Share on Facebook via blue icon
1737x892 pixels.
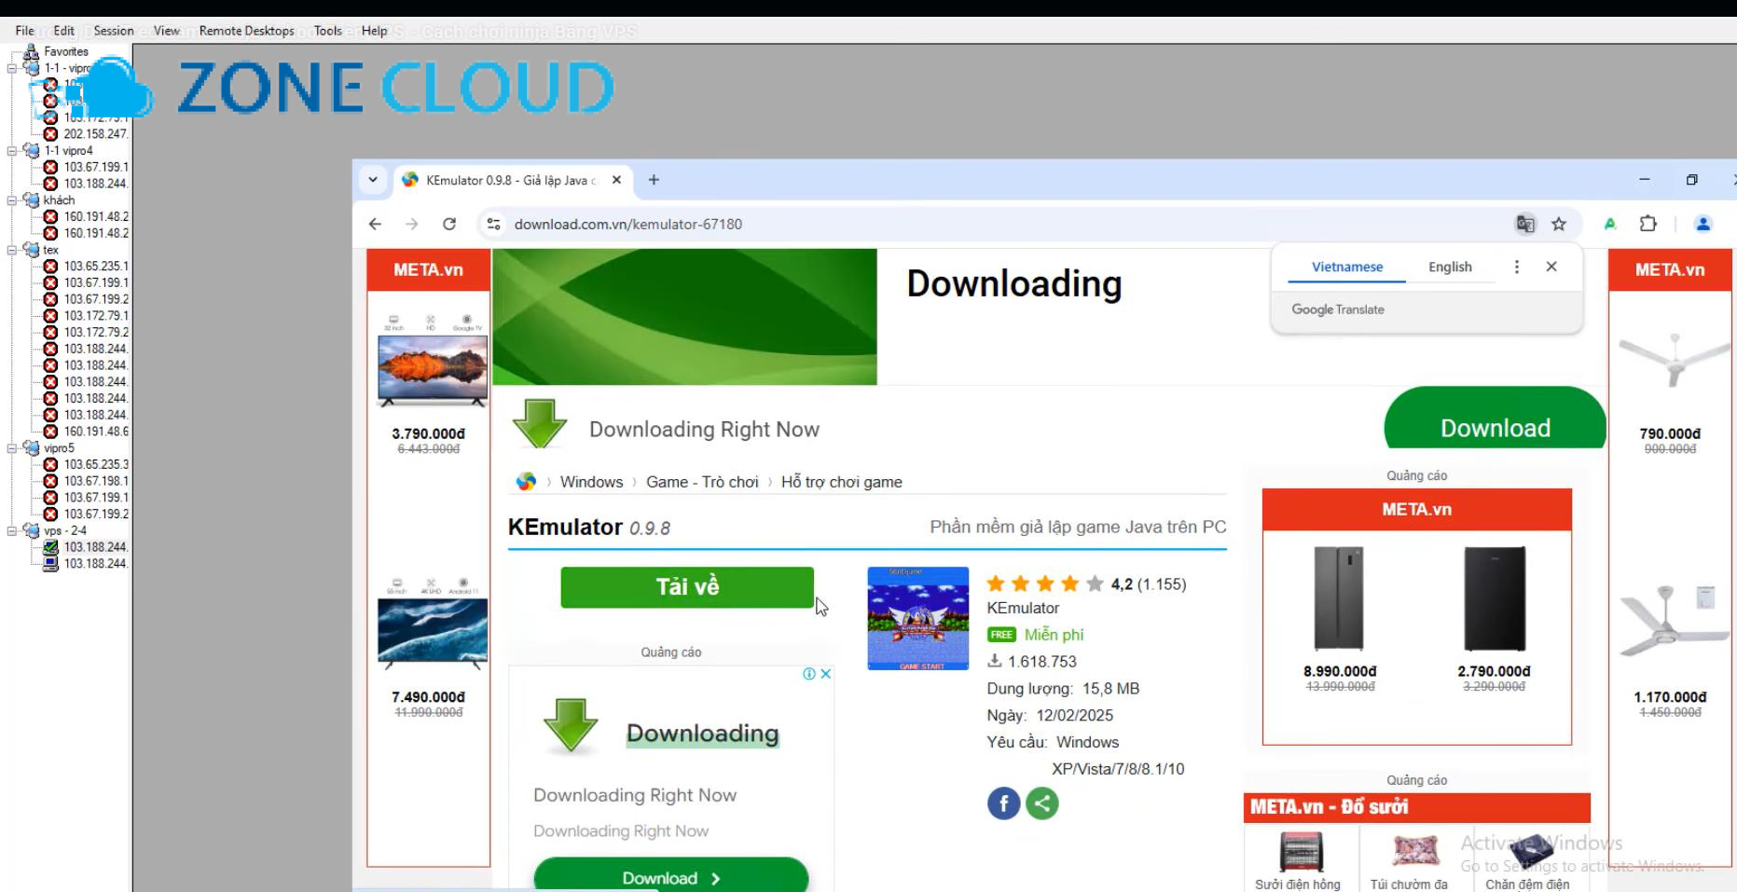pyautogui.click(x=1003, y=803)
